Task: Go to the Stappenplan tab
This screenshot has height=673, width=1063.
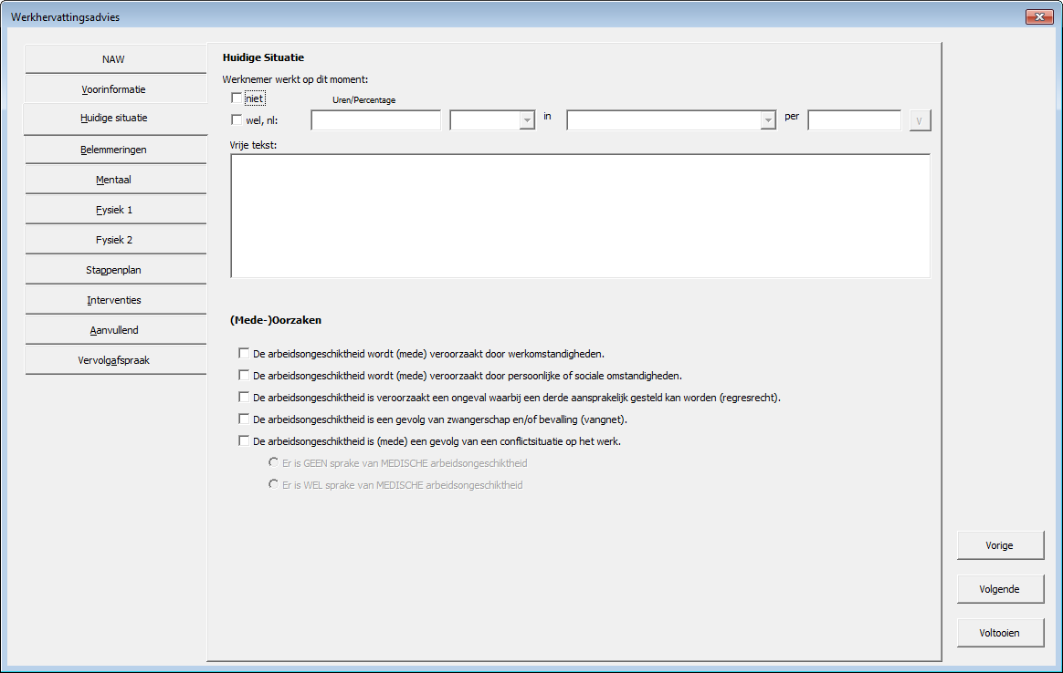Action: click(114, 270)
